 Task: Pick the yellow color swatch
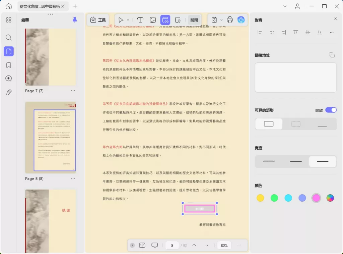[x=260, y=198]
